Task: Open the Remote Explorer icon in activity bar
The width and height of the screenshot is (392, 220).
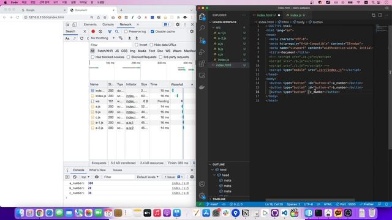Action: (x=202, y=75)
